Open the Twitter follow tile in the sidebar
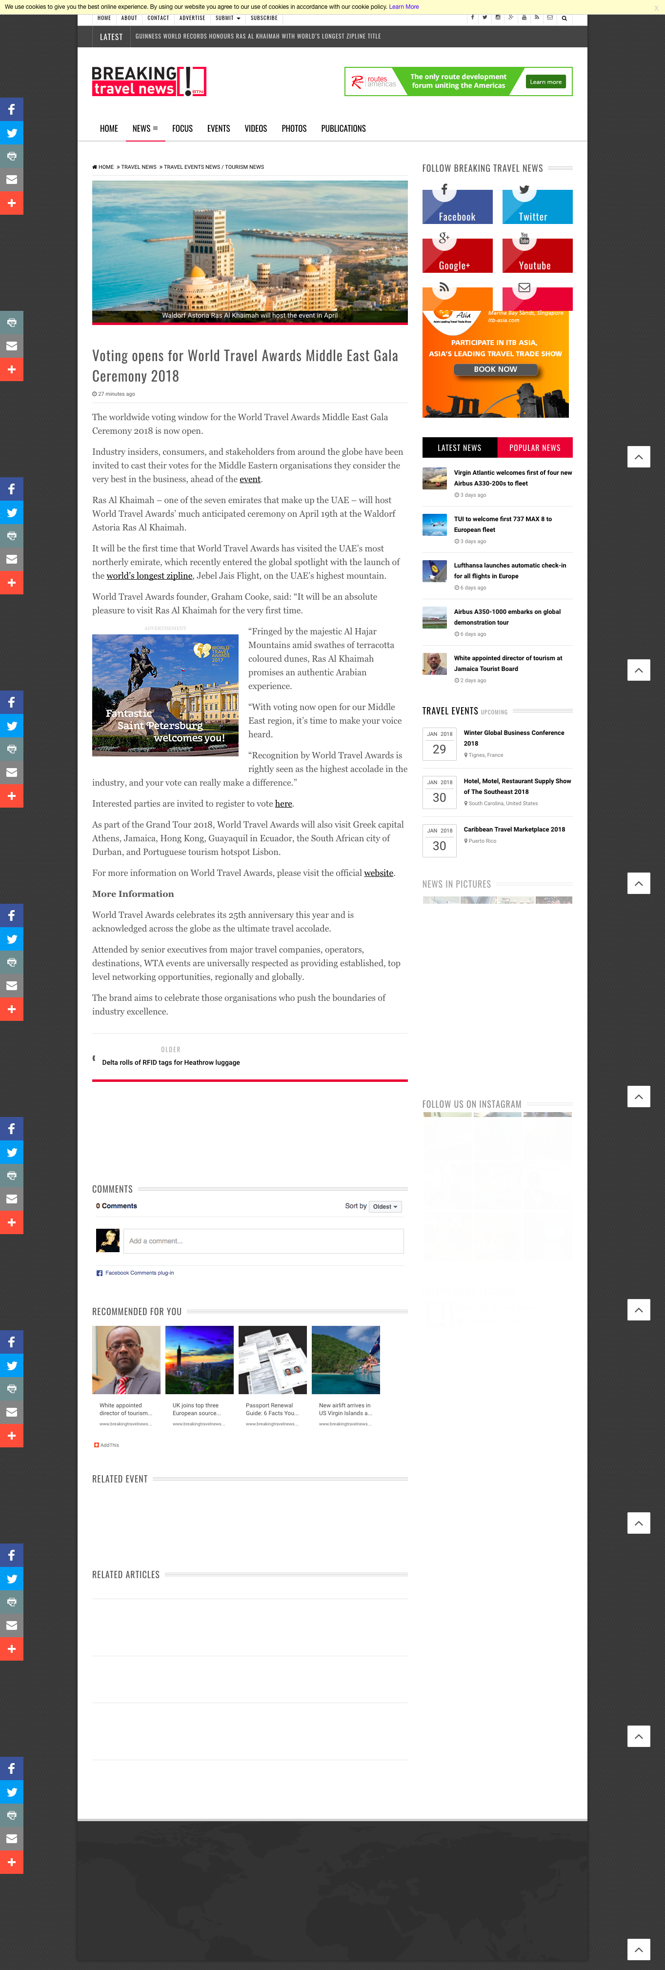Screen dimensions: 665x1970 click(x=537, y=206)
